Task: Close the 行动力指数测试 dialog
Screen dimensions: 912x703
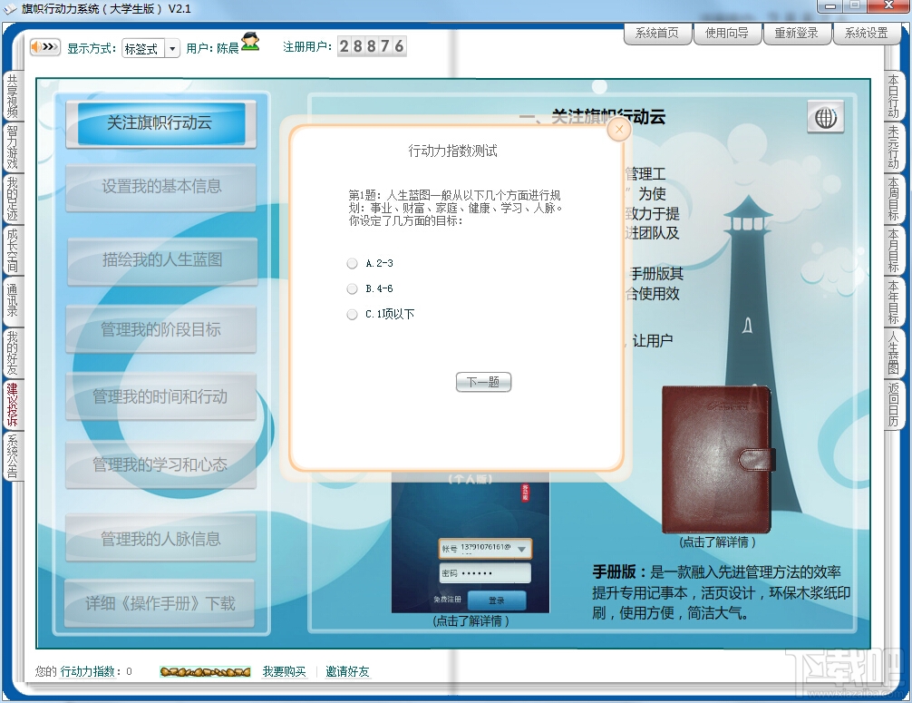Action: point(619,129)
